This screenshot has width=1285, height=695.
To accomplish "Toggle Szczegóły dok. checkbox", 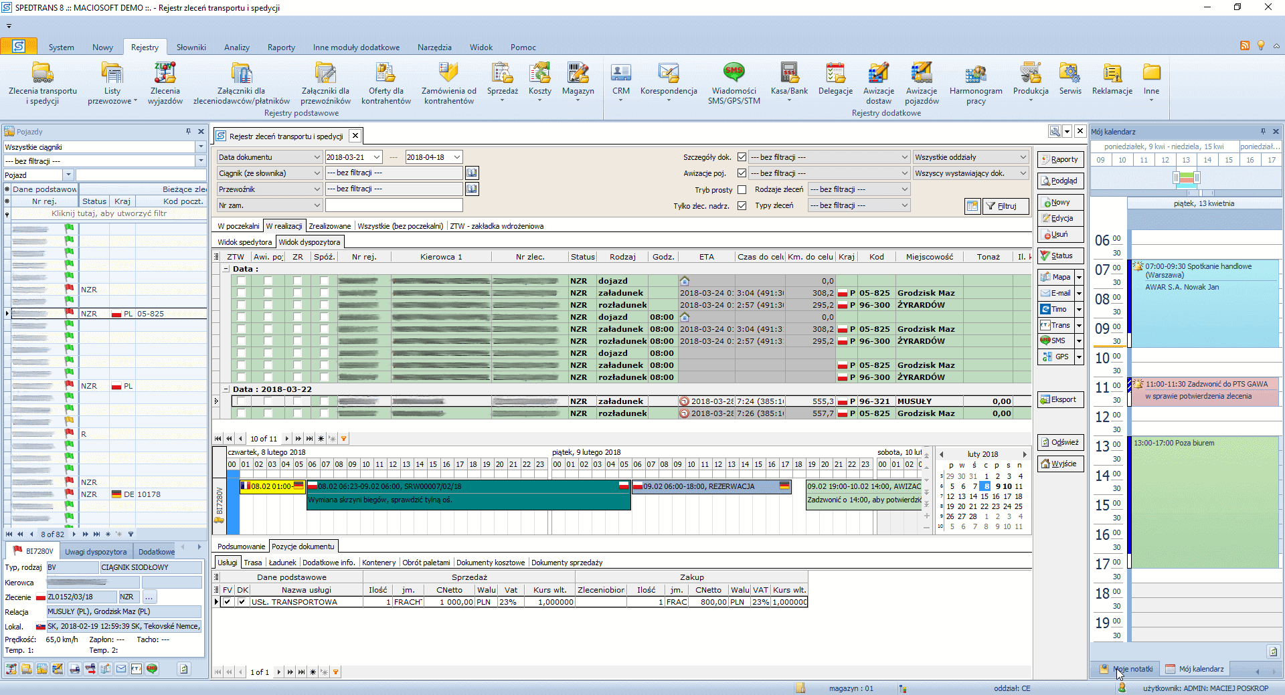I will tap(742, 157).
